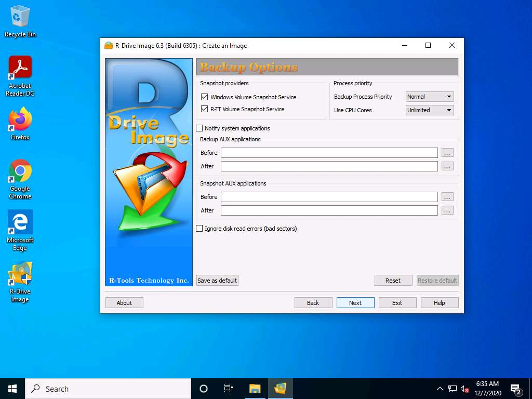This screenshot has height=399, width=532.
Task: Open the Backup Process Priority dropdown
Action: point(430,97)
